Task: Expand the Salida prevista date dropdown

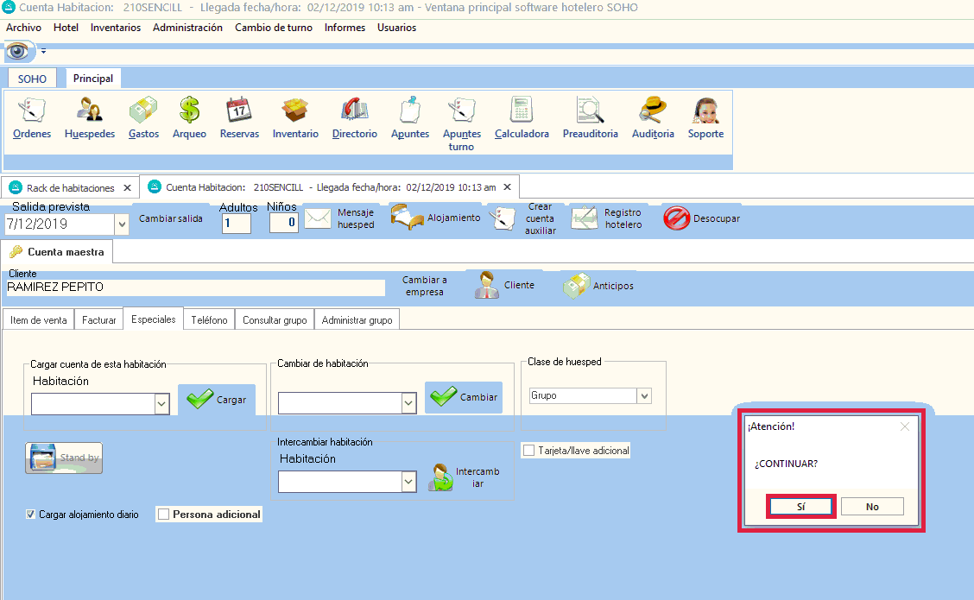Action: (x=121, y=224)
